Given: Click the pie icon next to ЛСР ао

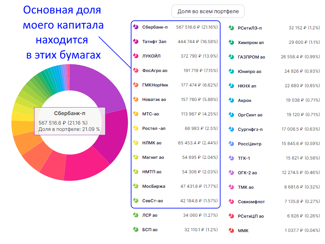Looking at the screenshot, I should [x=136, y=215].
